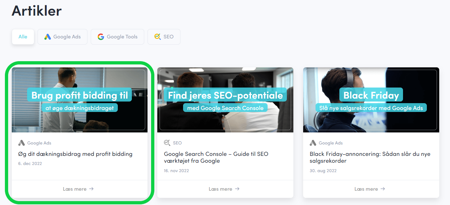Click the date 16. nov 2022
The height and width of the screenshot is (205, 450).
(176, 171)
